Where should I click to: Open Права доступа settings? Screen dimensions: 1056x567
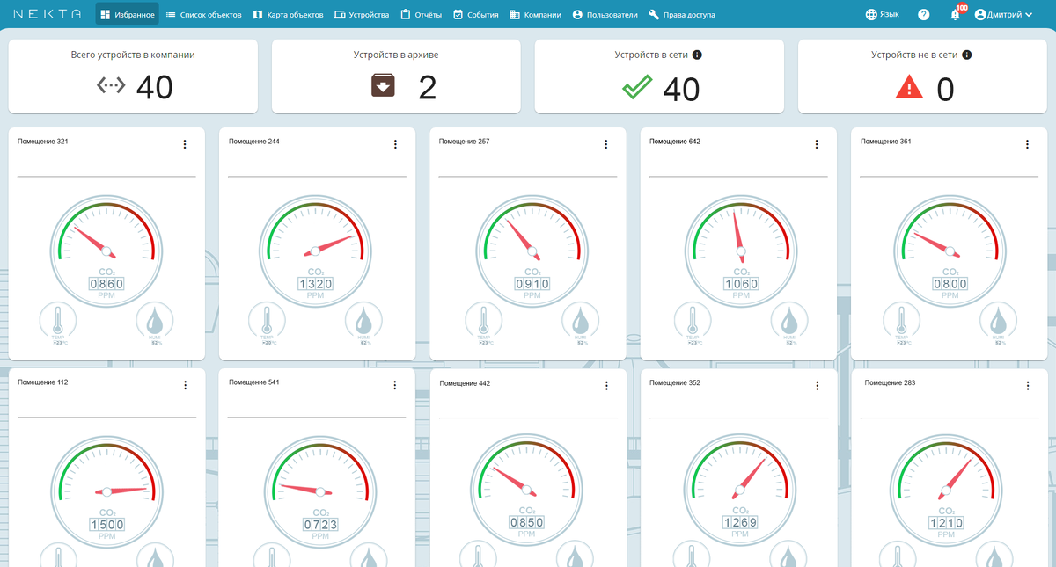pos(682,14)
